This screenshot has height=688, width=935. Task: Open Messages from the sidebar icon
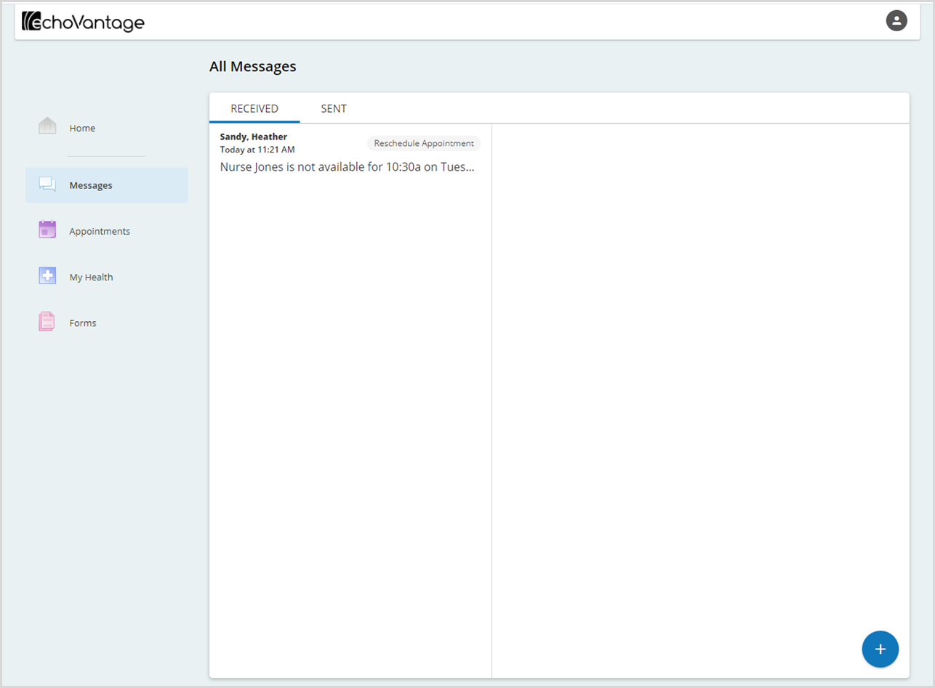click(47, 184)
